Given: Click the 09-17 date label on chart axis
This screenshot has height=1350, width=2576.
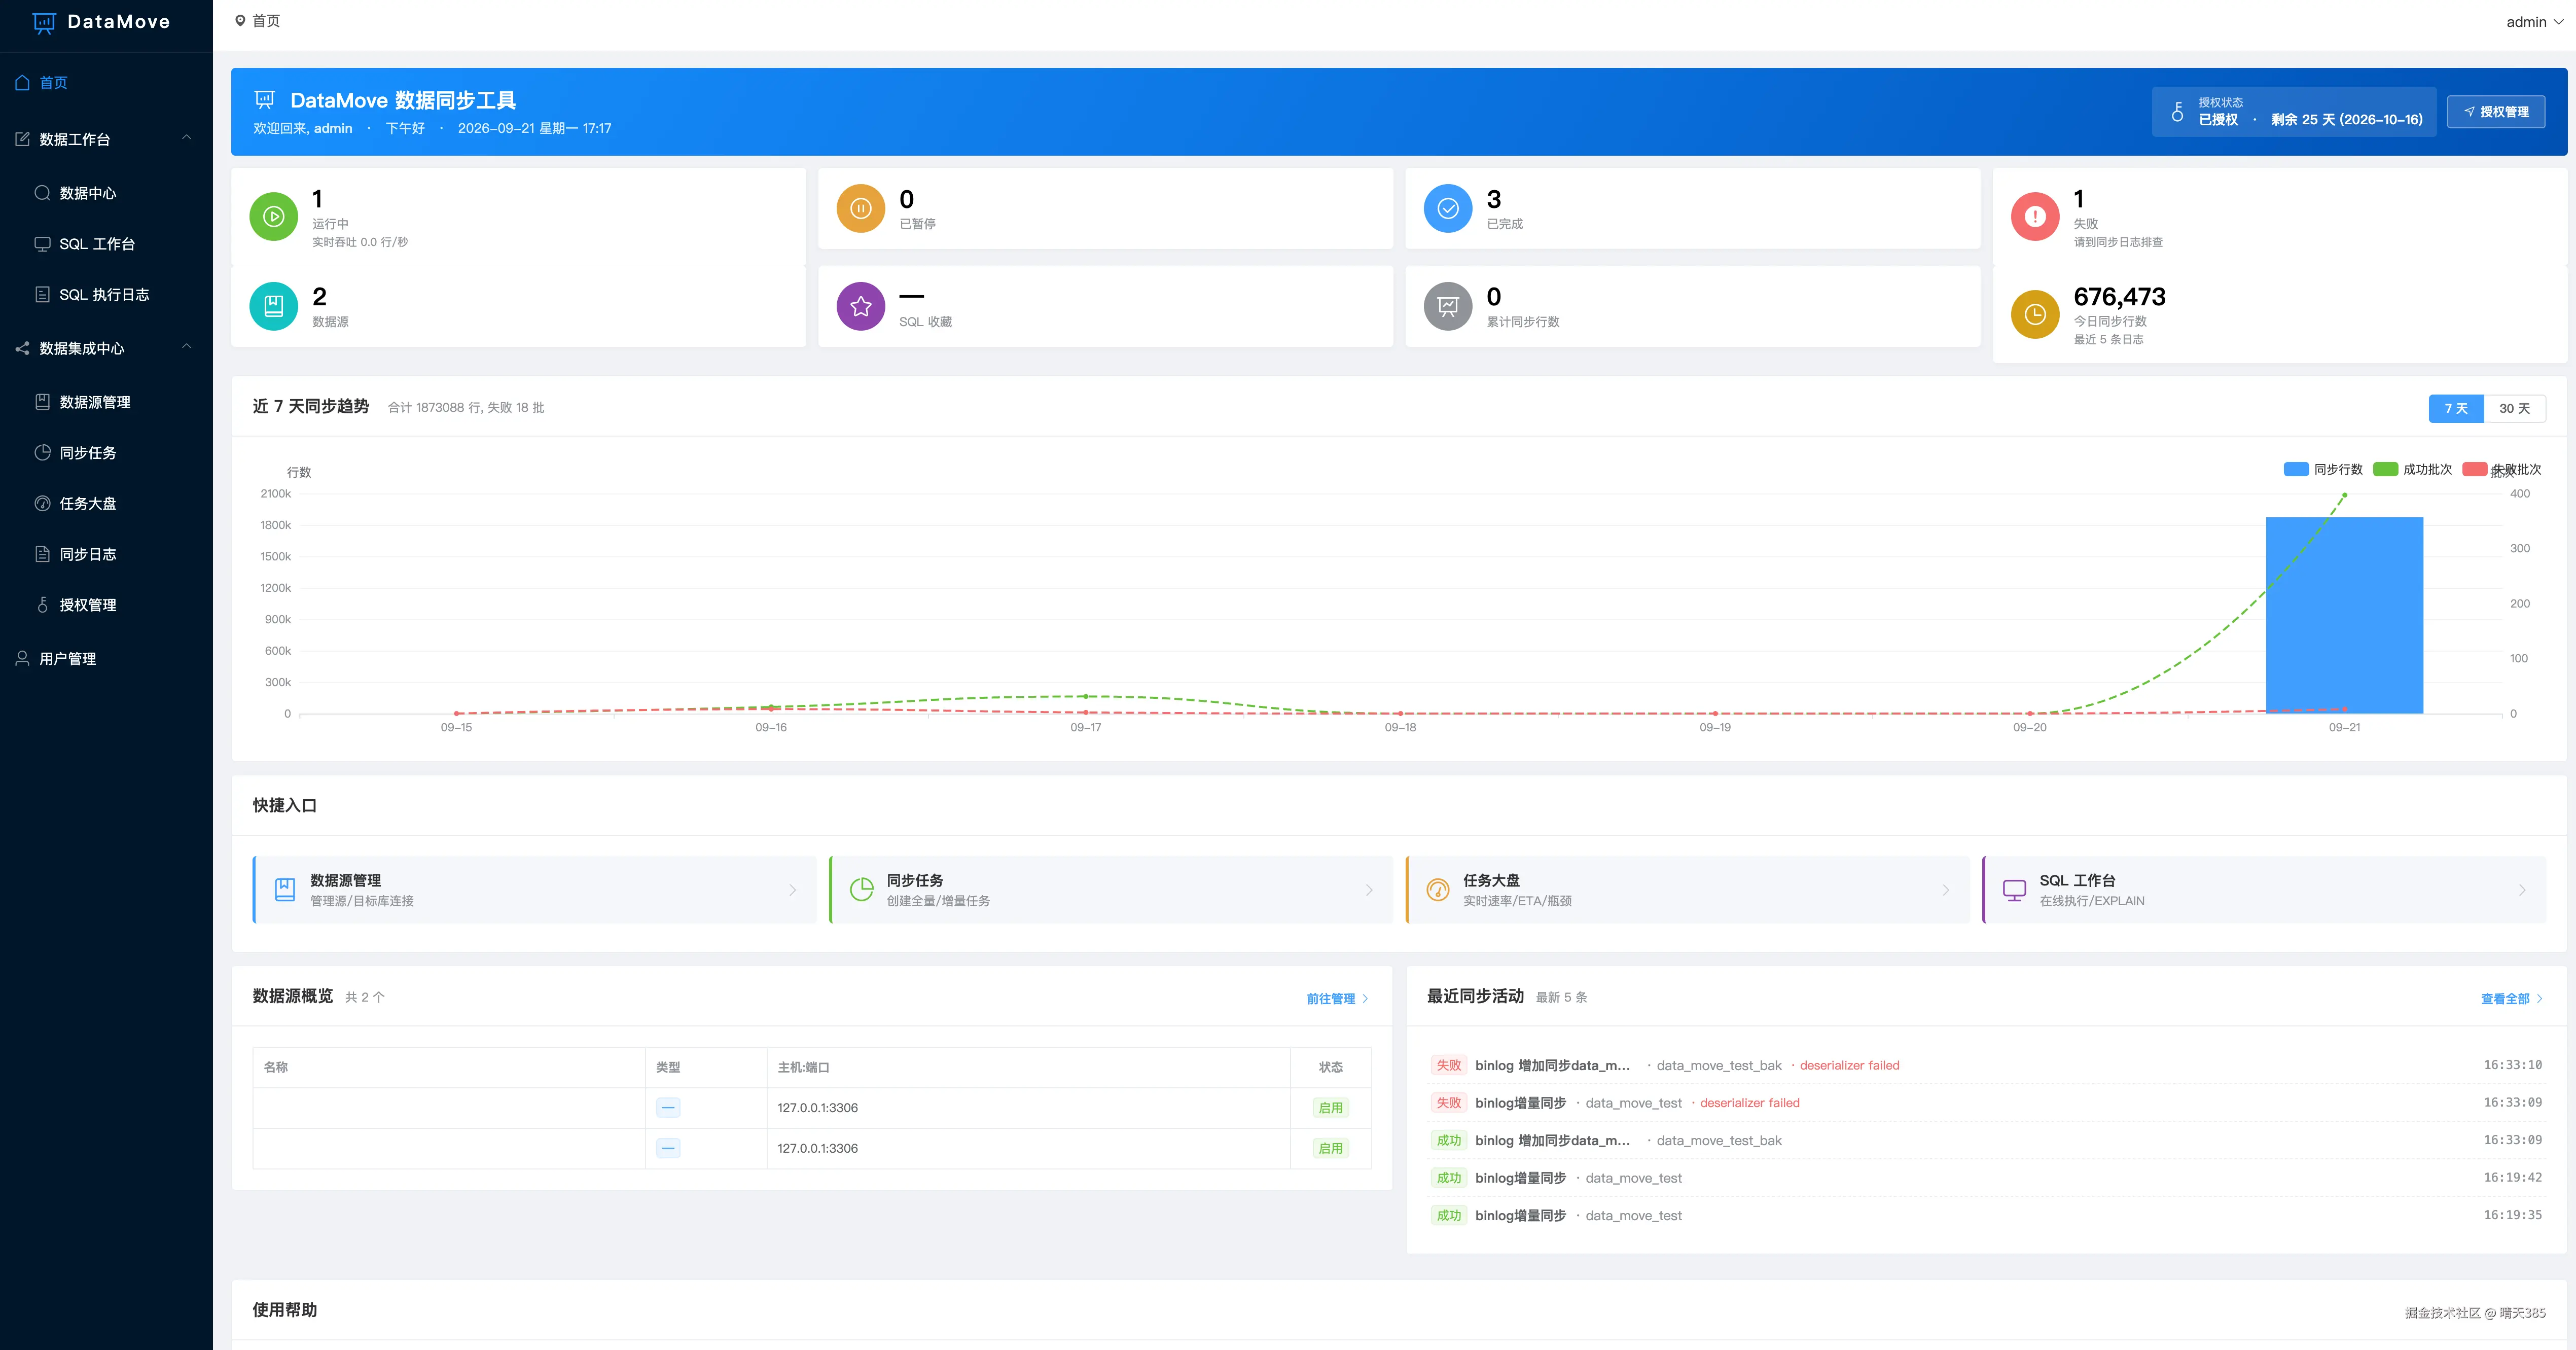Looking at the screenshot, I should click(1085, 727).
